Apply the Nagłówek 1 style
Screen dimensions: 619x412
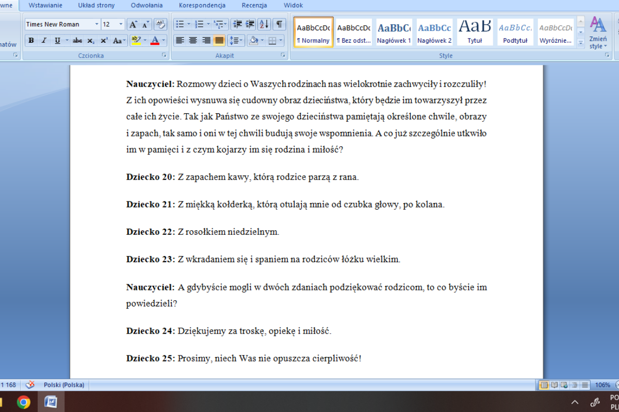(x=394, y=32)
